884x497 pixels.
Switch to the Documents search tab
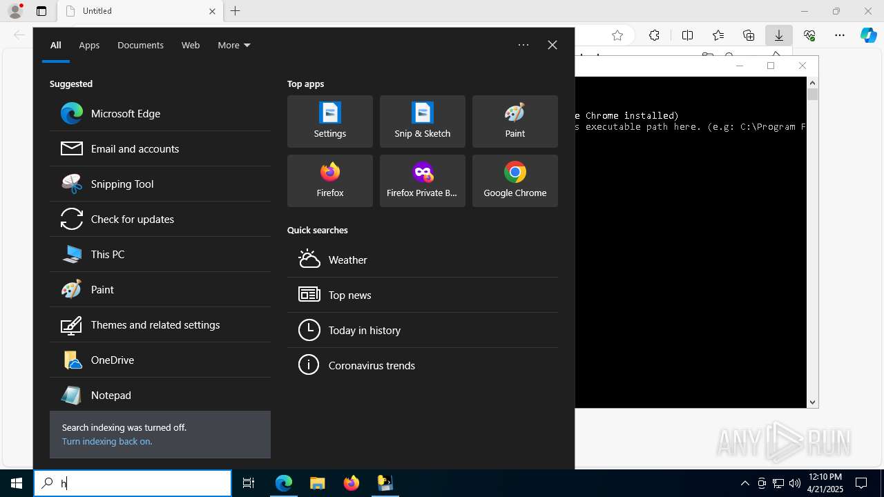coord(140,45)
